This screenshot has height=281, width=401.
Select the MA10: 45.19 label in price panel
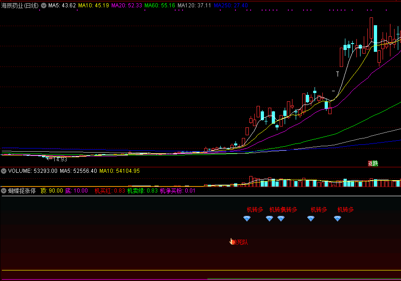[94, 6]
